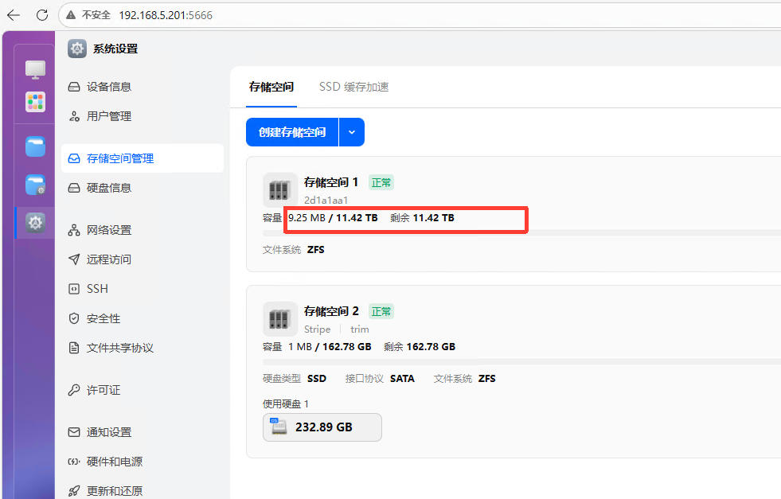
Task: Click the 存储空间 1 capacity usage bar
Action: [x=521, y=233]
